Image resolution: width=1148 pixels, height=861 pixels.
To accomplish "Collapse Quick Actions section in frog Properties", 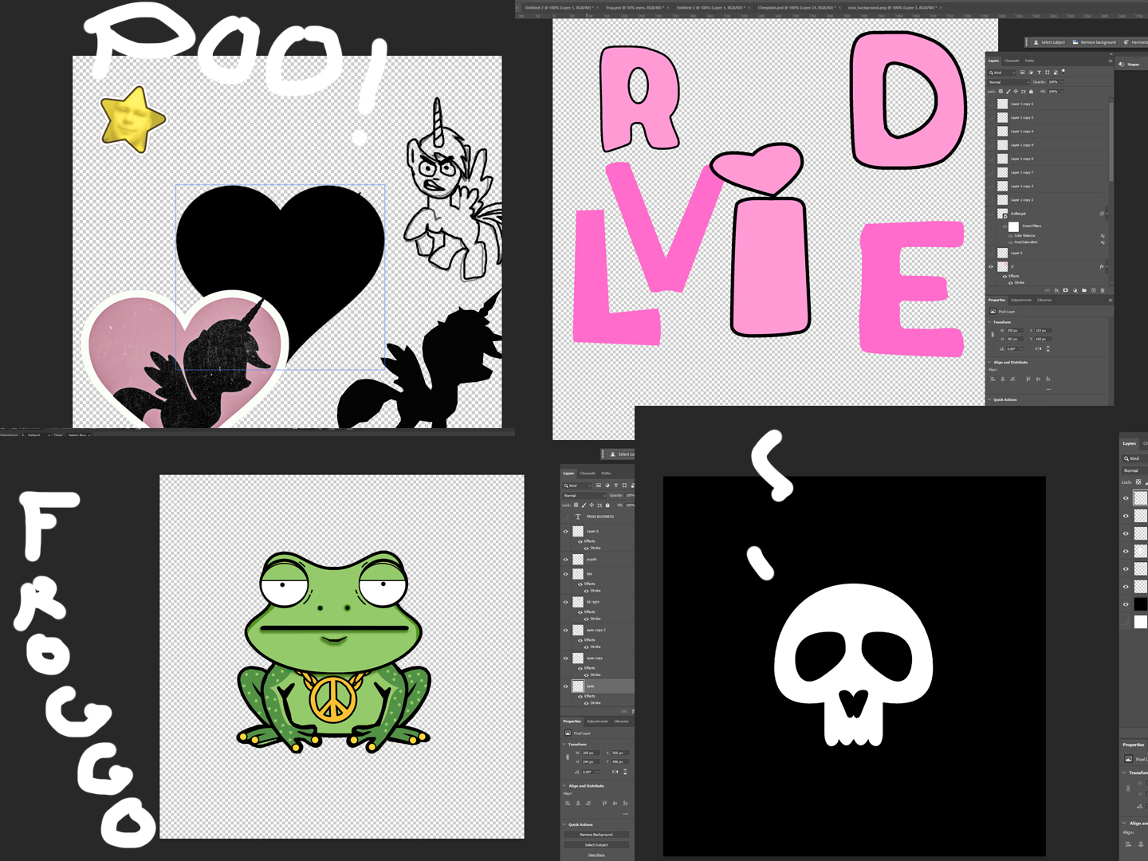I will pyautogui.click(x=565, y=824).
